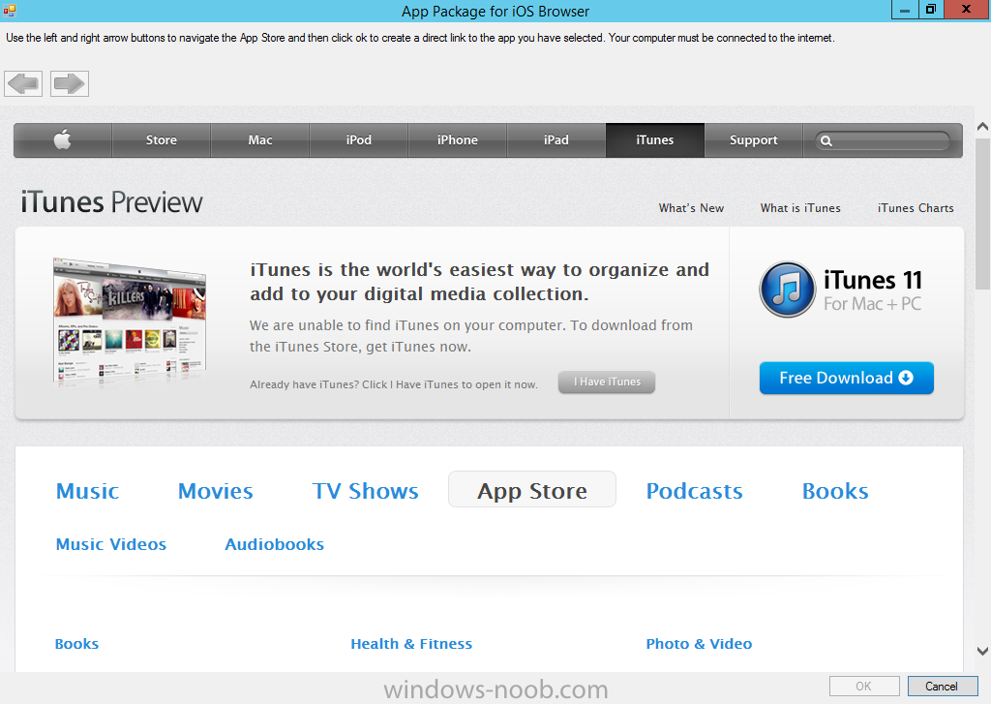Open the Books app genre link
The height and width of the screenshot is (704, 991).
tap(77, 644)
